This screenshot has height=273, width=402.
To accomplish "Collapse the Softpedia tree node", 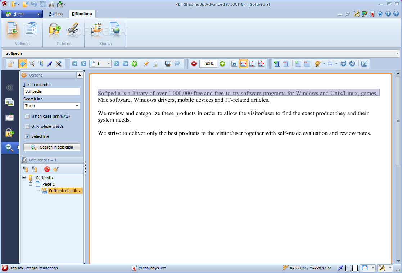I will 24,177.
